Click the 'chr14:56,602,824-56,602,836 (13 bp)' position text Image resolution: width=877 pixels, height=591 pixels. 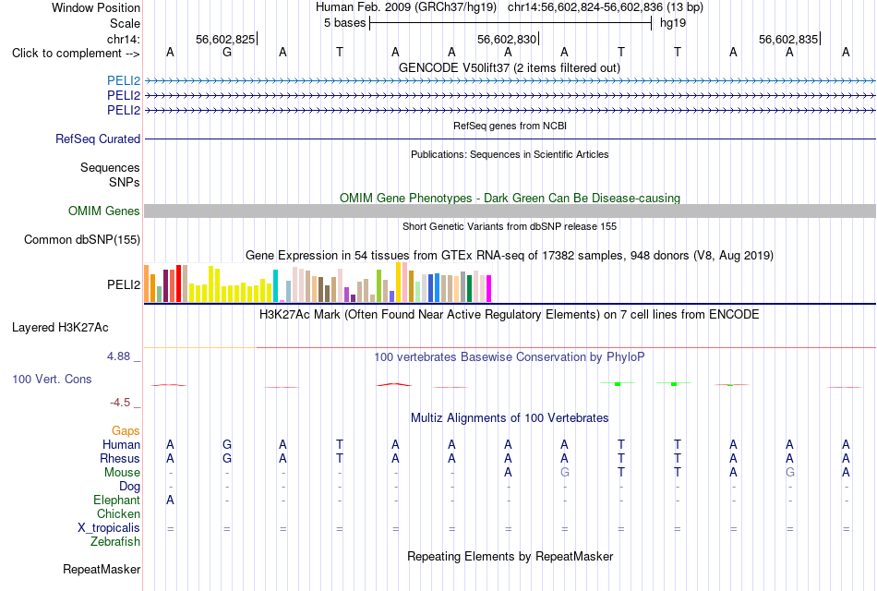pyautogui.click(x=606, y=7)
